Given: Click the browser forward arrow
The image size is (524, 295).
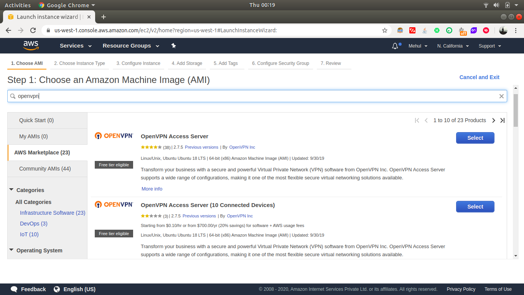Looking at the screenshot, I should pos(21,30).
